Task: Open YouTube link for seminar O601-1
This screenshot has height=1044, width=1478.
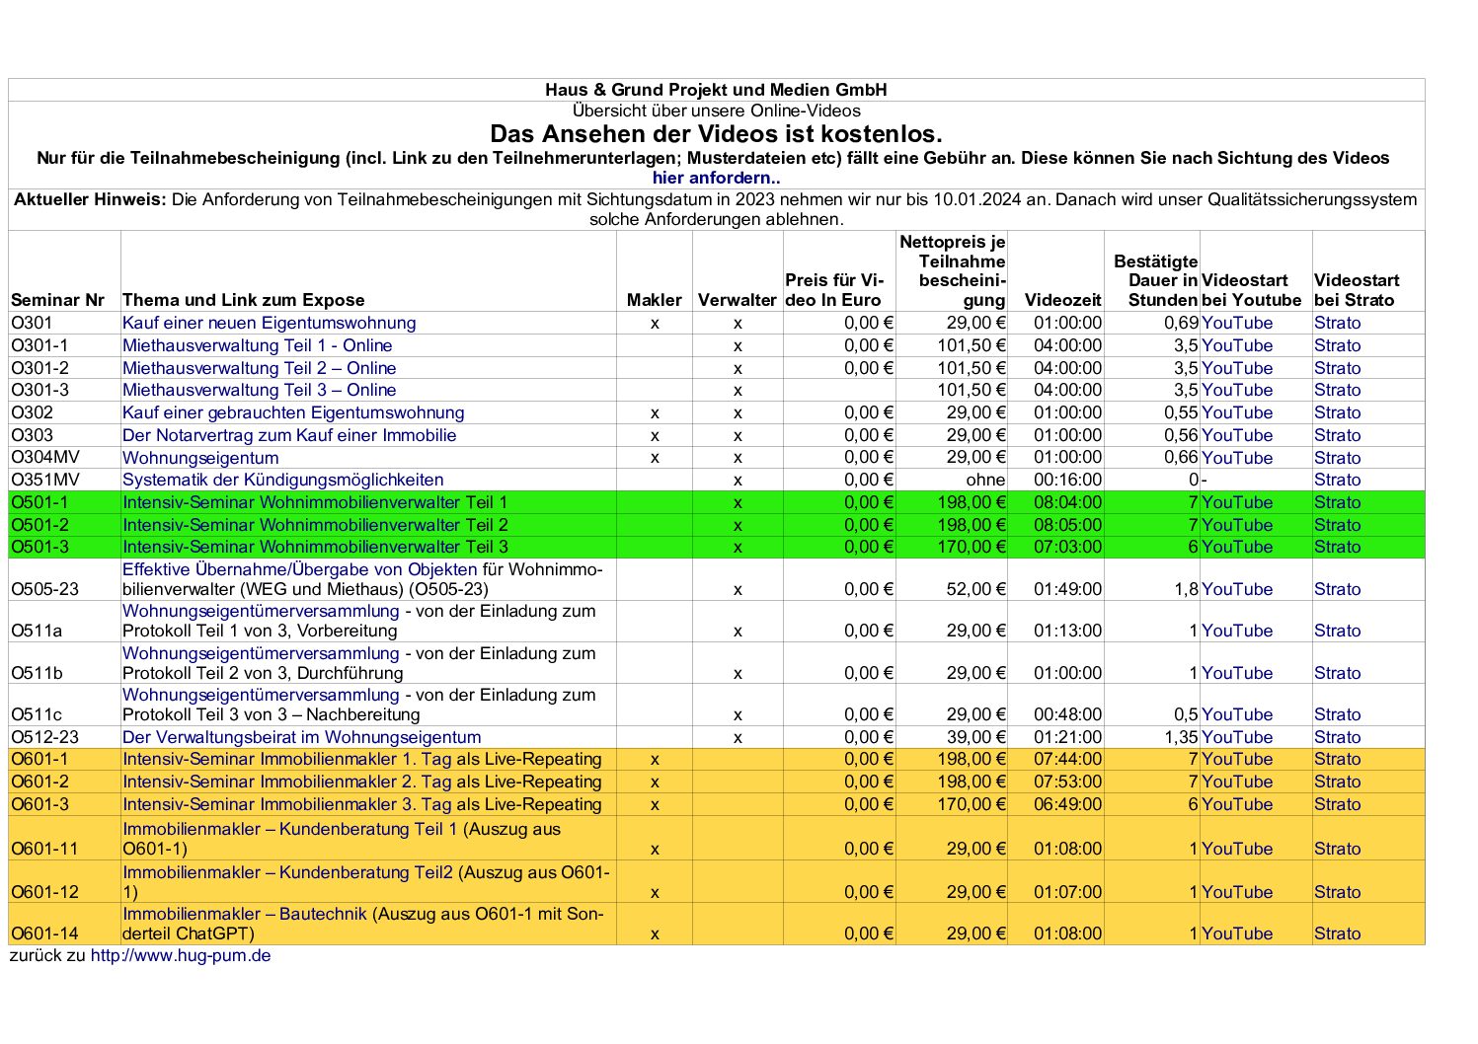Action: tap(1237, 759)
